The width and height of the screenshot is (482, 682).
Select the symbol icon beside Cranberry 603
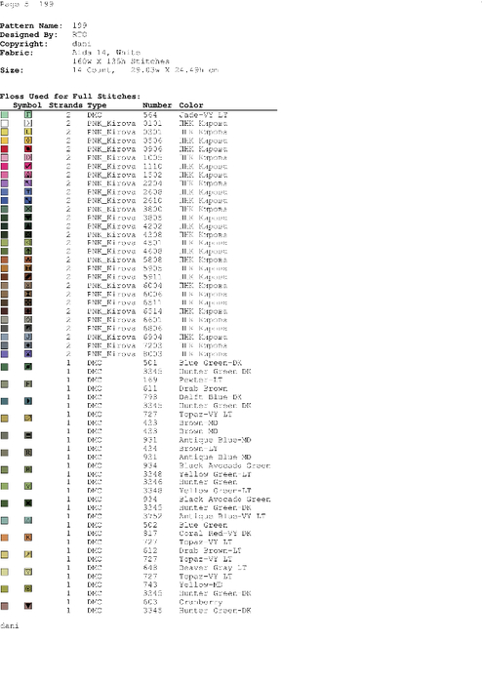coord(28,606)
